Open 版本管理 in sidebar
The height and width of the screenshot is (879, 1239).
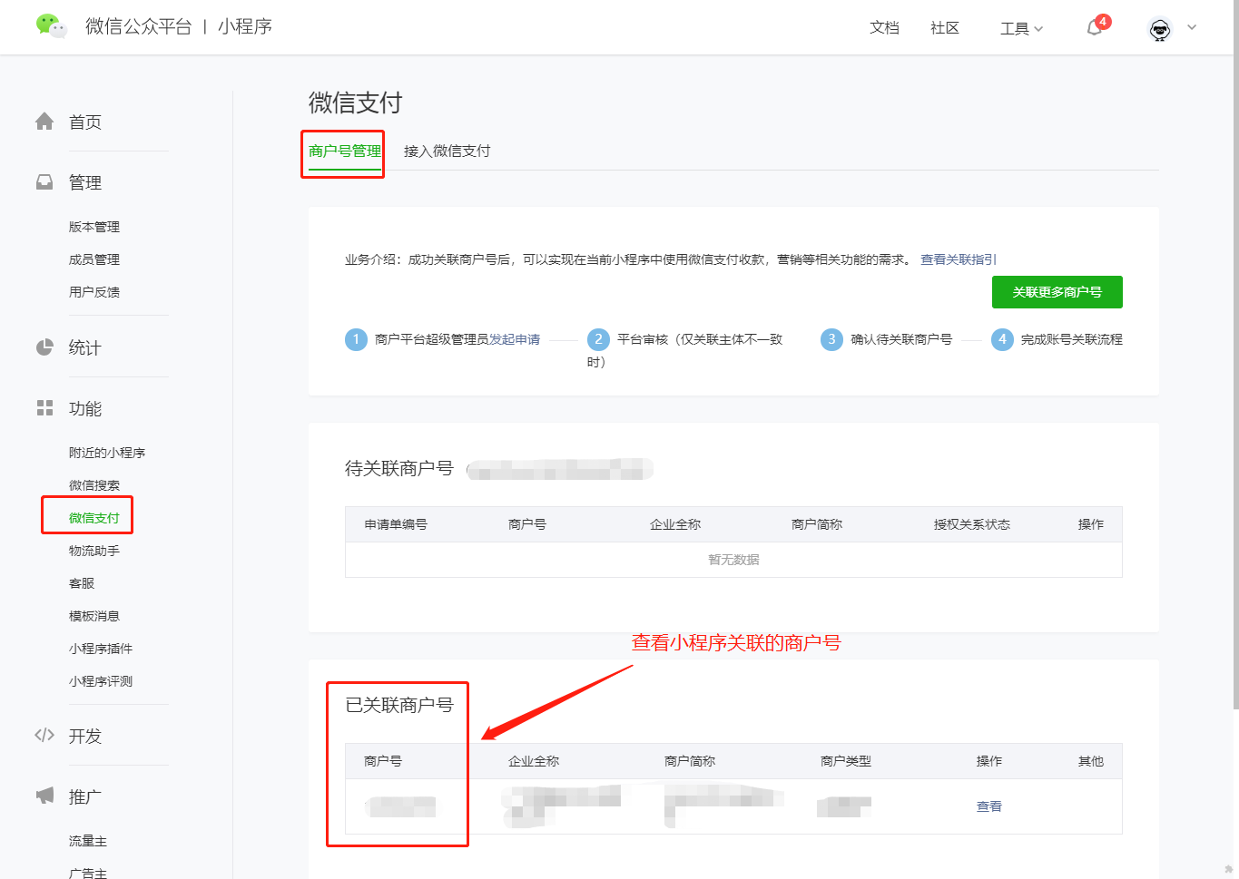(x=94, y=227)
